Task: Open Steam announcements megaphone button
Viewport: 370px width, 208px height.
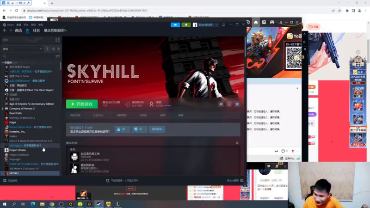Action: pos(175,25)
